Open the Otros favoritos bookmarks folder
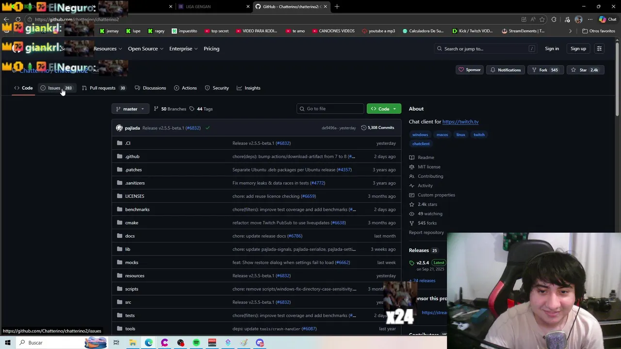621x349 pixels. pos(598,31)
